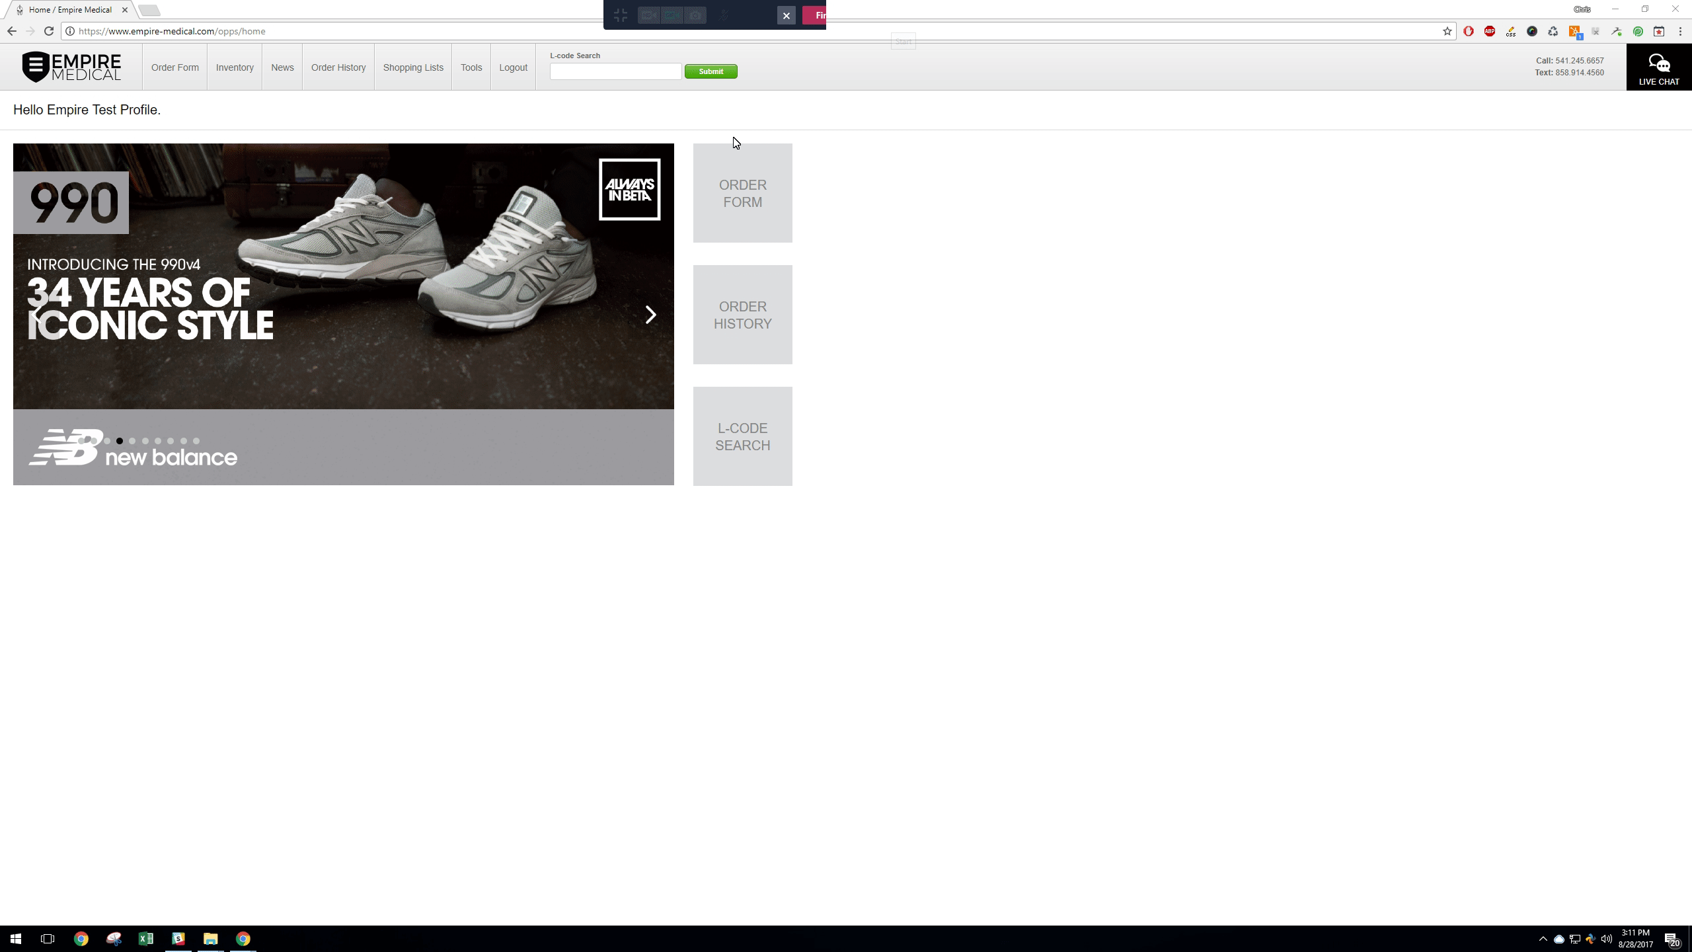Open the CSS pencil extension
The height and width of the screenshot is (952, 1692).
[1511, 31]
